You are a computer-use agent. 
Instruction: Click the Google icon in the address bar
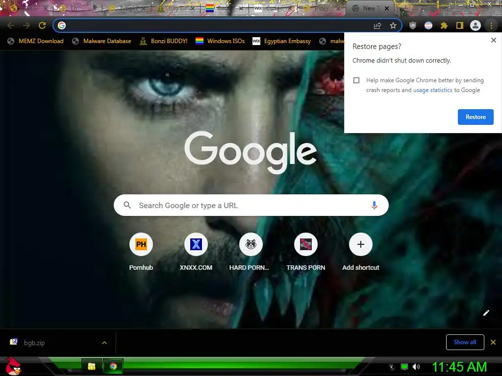click(x=62, y=25)
